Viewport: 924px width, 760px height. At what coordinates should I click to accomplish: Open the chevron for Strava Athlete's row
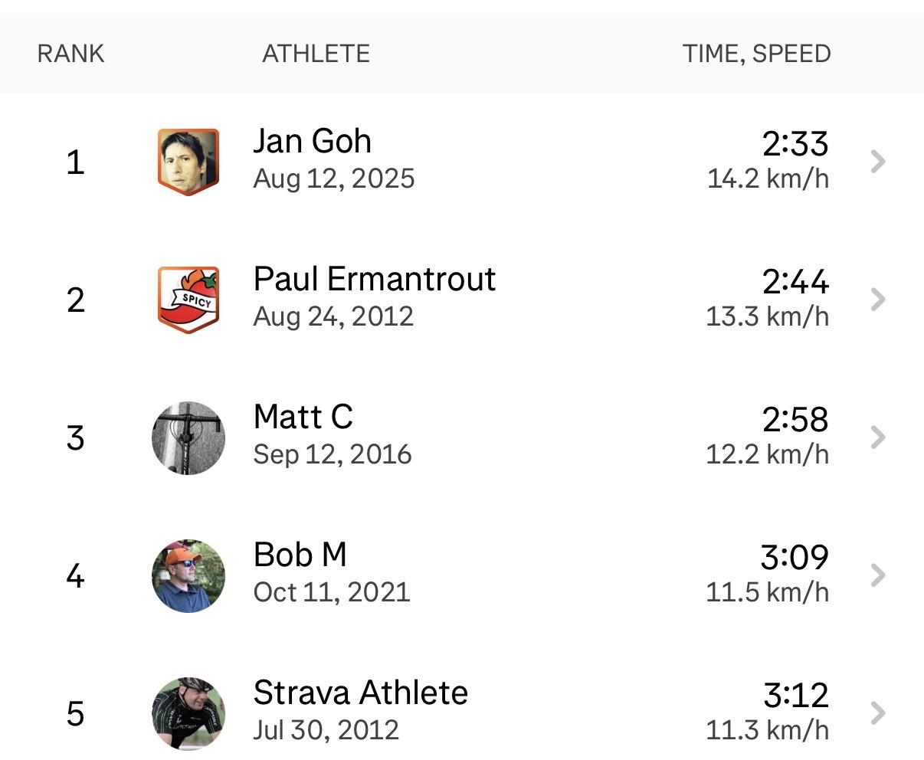[878, 713]
